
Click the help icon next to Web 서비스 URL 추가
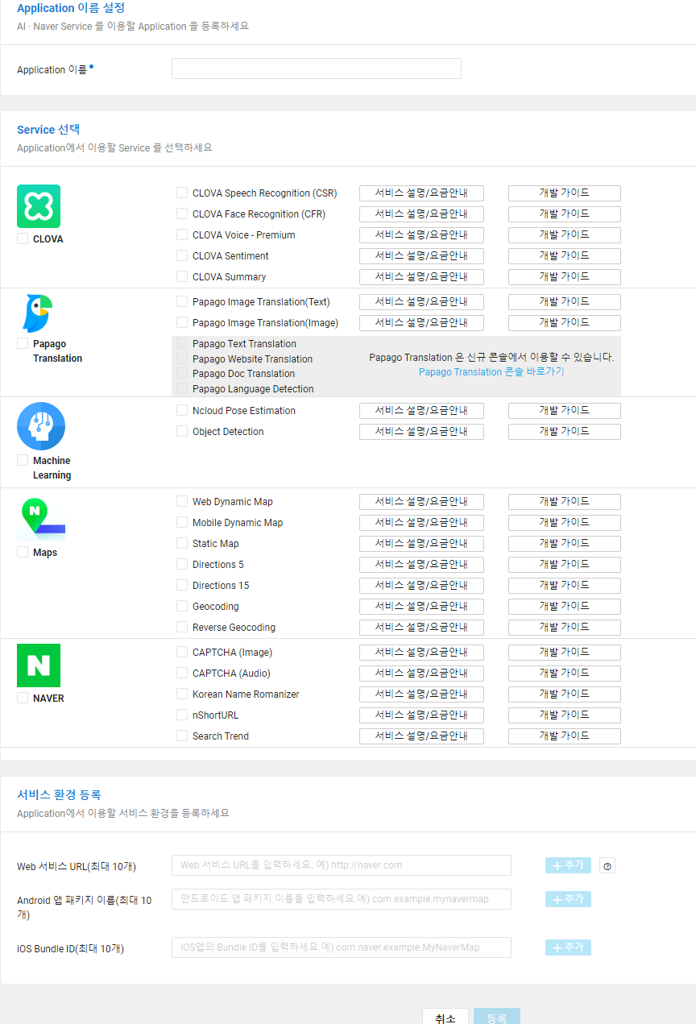tap(607, 866)
